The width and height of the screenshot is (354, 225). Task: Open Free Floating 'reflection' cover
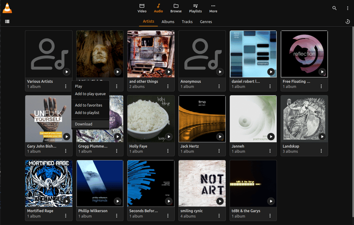click(x=304, y=54)
